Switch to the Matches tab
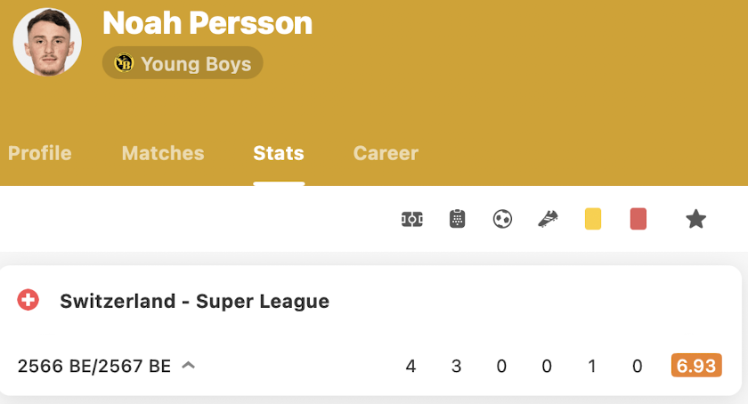Image resolution: width=748 pixels, height=404 pixels. click(163, 153)
